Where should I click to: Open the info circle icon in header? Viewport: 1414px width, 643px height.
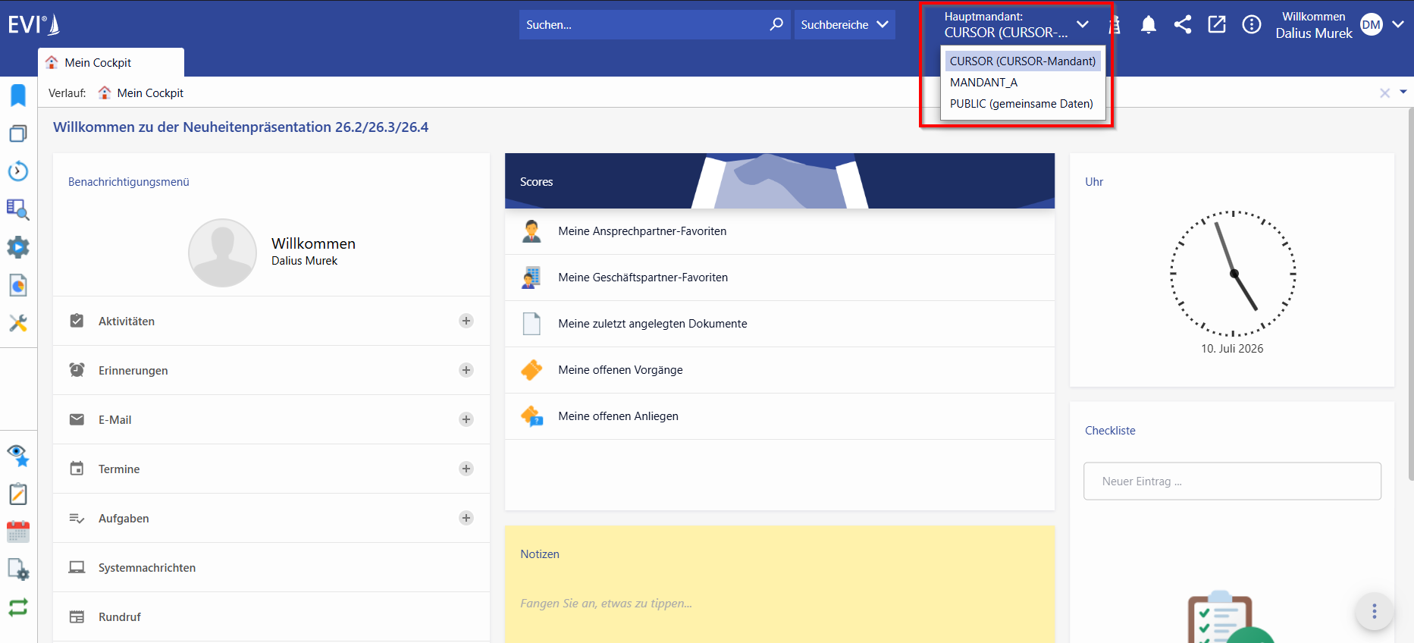[x=1252, y=24]
